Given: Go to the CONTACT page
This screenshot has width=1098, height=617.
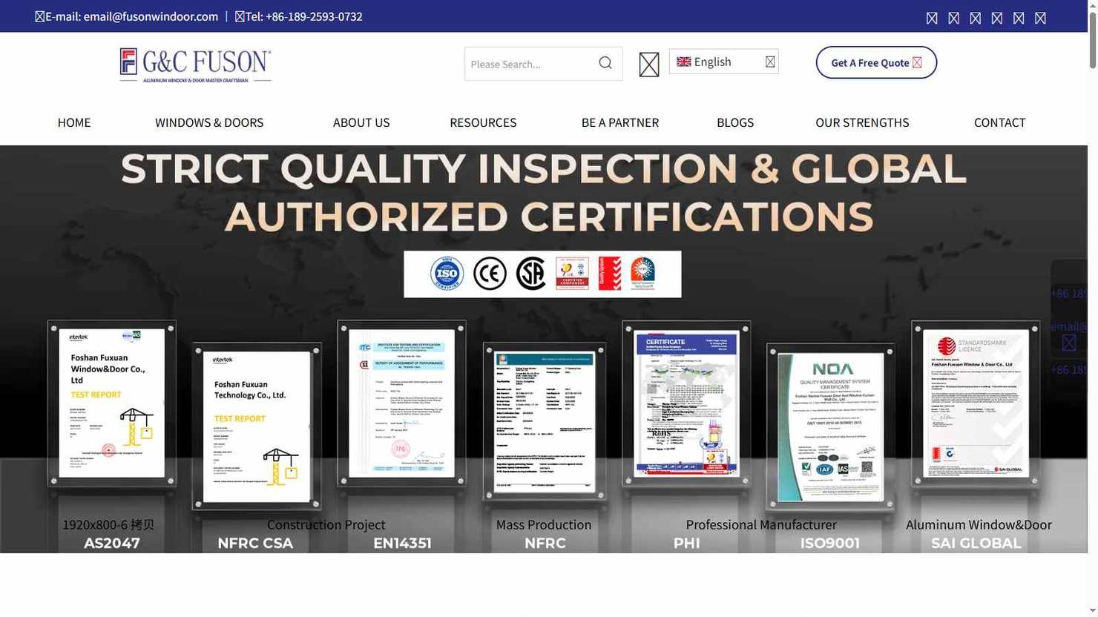Looking at the screenshot, I should pos(1000,122).
